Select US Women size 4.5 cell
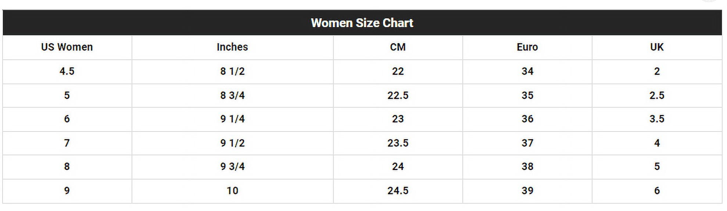Viewport: 727px width, 211px height. 67,71
